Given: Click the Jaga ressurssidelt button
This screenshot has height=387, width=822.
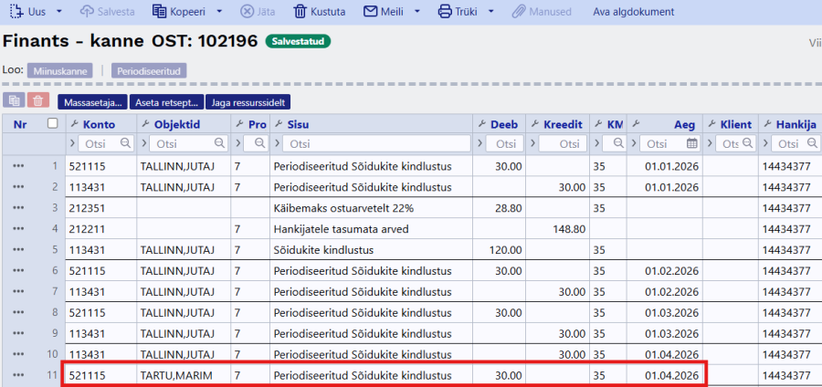Looking at the screenshot, I should click(x=248, y=102).
